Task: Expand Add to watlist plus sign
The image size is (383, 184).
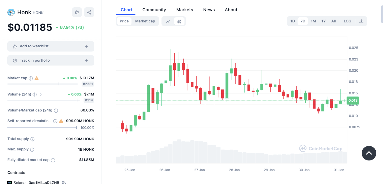Action: click(87, 46)
